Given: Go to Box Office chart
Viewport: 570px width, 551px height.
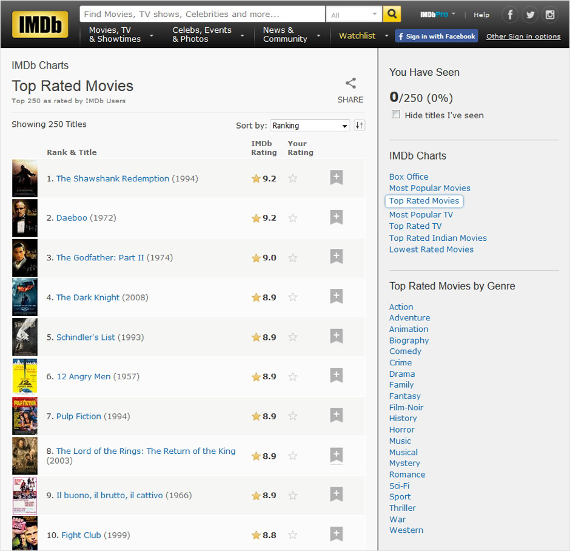Looking at the screenshot, I should point(409,177).
